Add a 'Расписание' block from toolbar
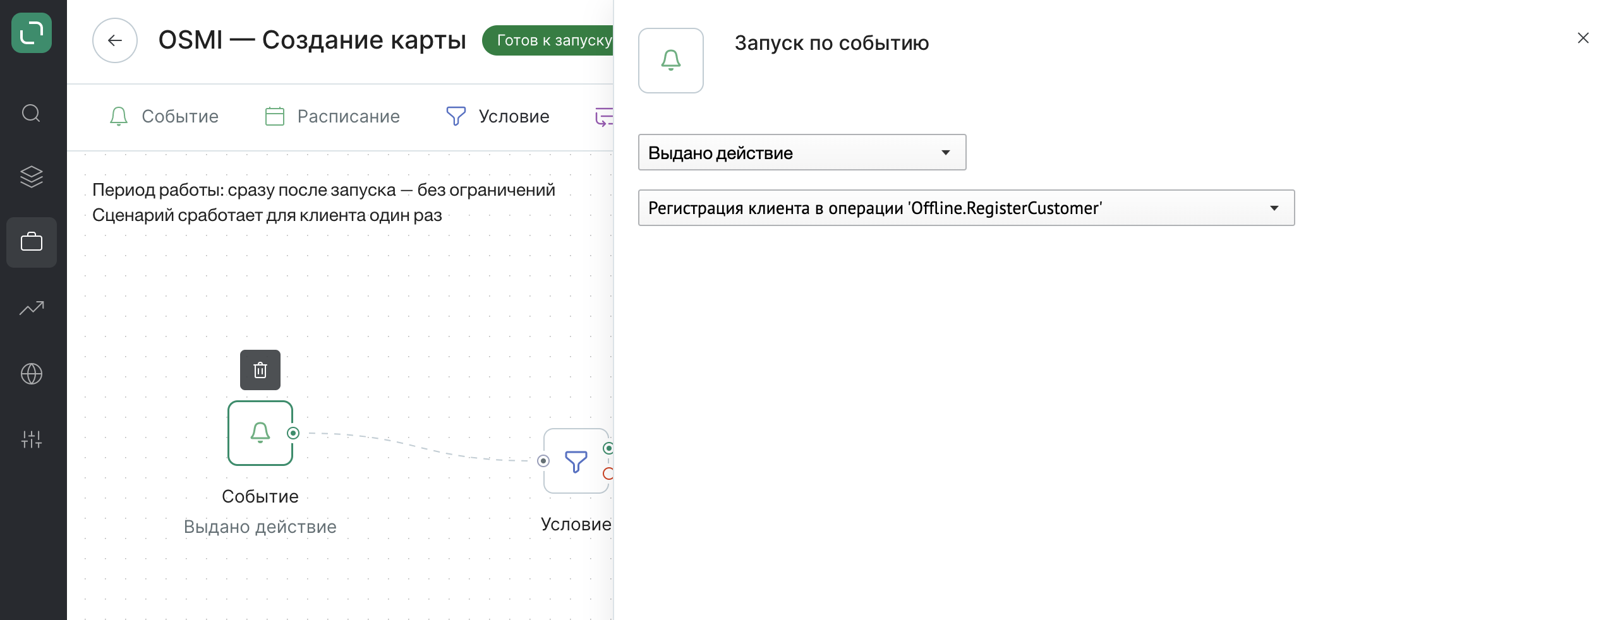 coord(332,116)
